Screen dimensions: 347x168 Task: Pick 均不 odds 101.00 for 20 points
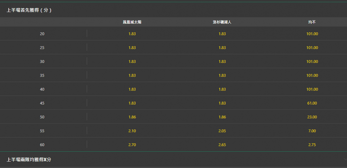312,34
